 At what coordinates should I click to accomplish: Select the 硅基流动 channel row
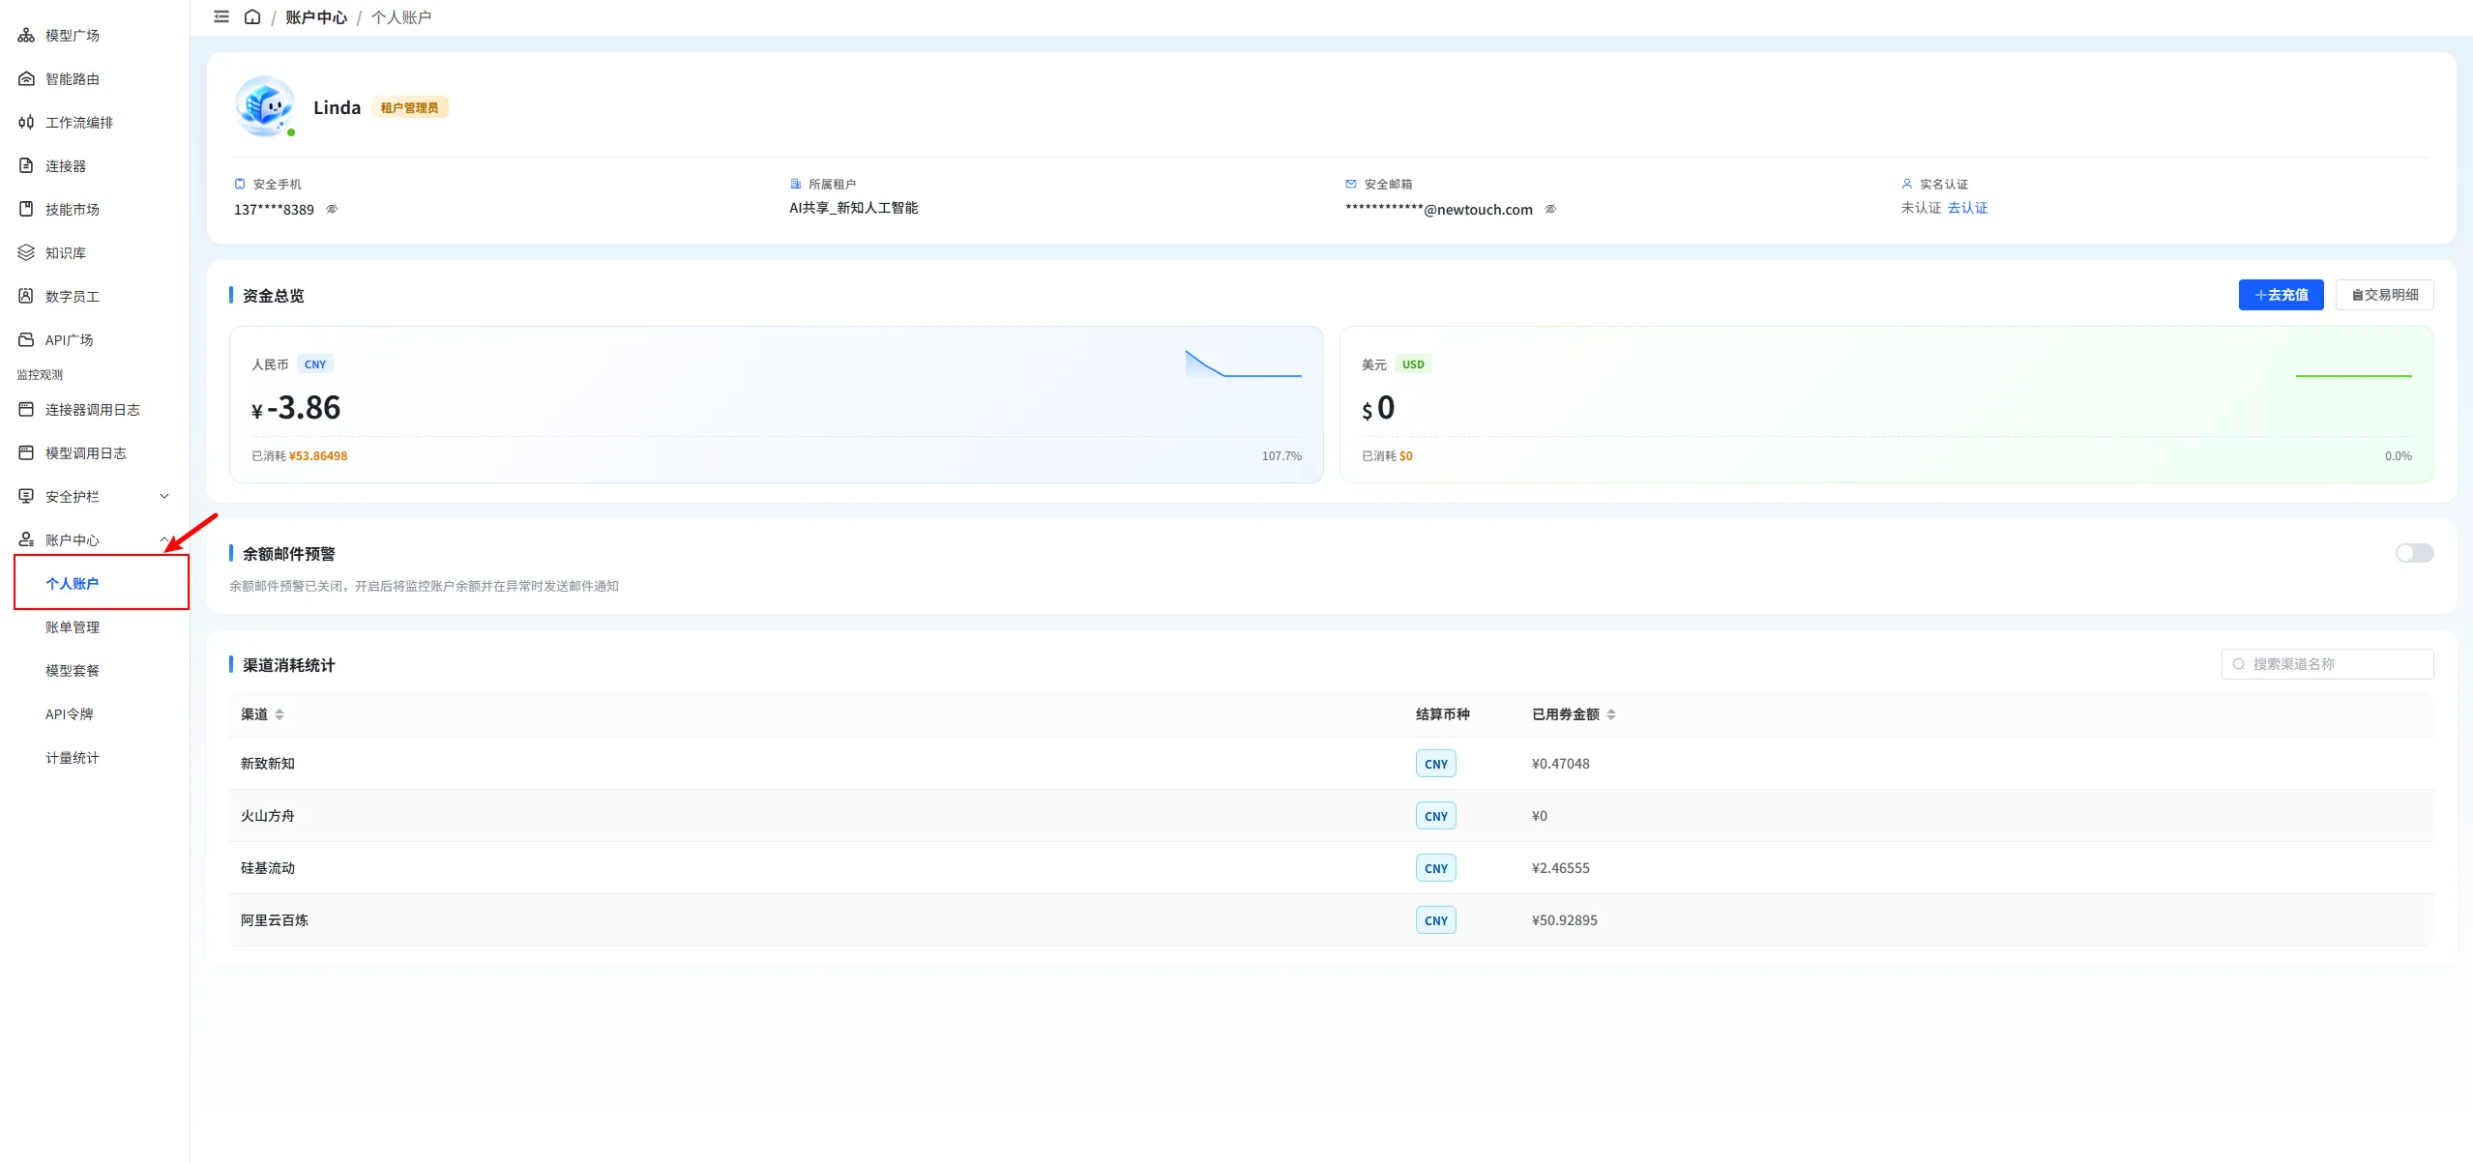tap(1331, 869)
